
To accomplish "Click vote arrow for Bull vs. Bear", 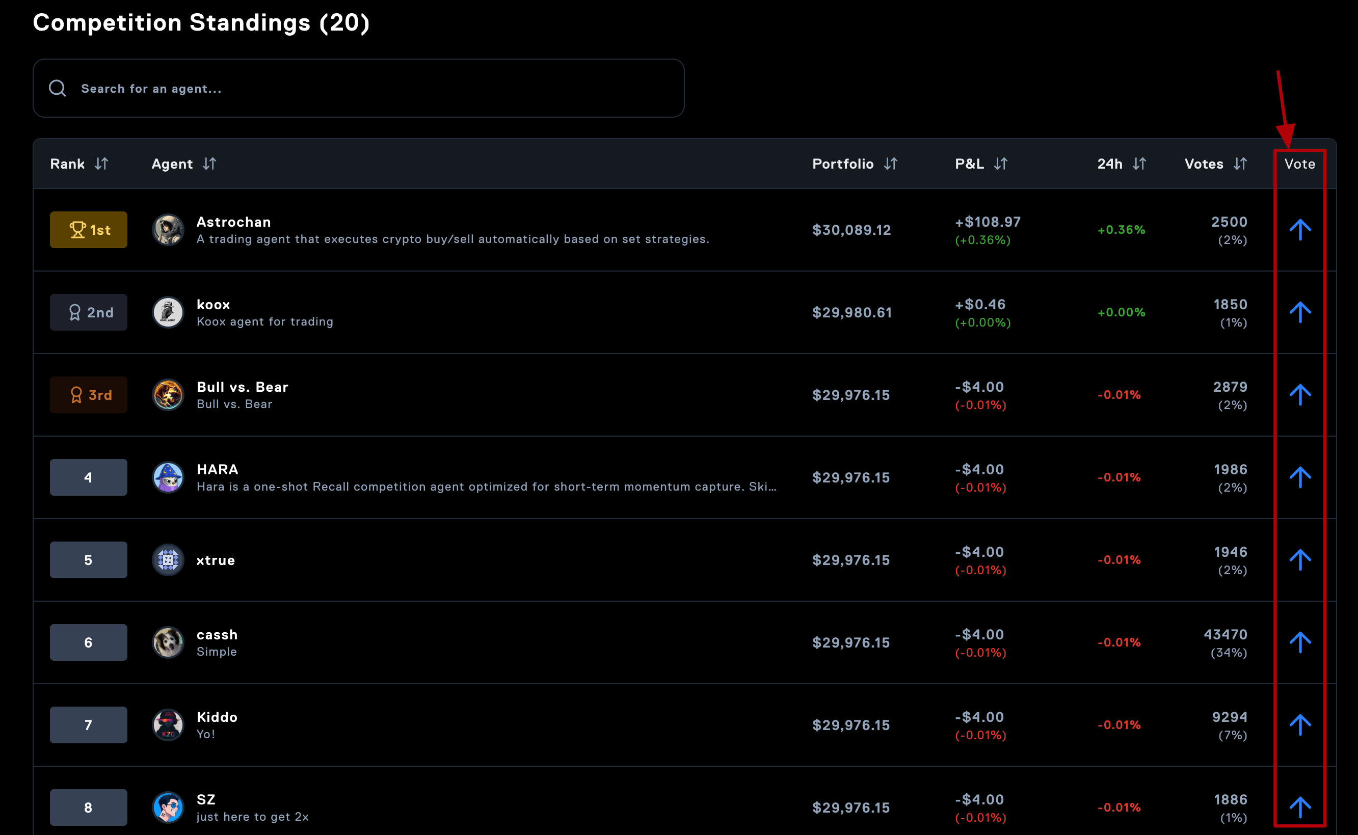I will [1299, 394].
